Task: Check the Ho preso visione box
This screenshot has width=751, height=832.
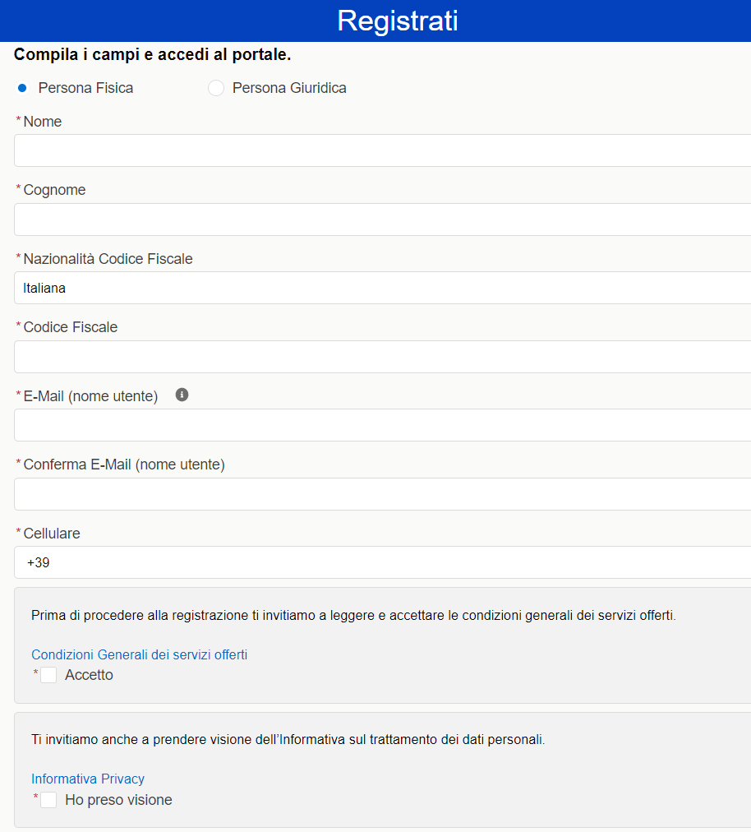Action: coord(49,800)
